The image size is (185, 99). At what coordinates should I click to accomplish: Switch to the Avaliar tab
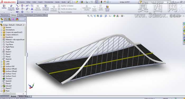(21, 15)
